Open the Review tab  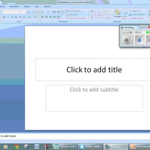point(27,7)
